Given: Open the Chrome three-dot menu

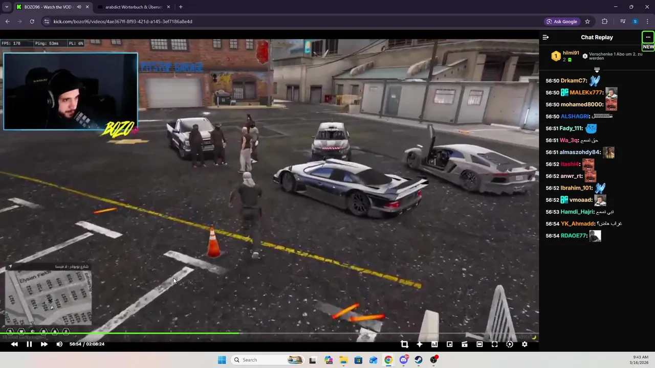Looking at the screenshot, I should pos(647,21).
